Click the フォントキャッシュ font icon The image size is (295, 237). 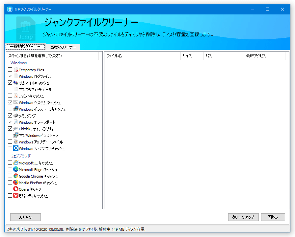[16, 96]
